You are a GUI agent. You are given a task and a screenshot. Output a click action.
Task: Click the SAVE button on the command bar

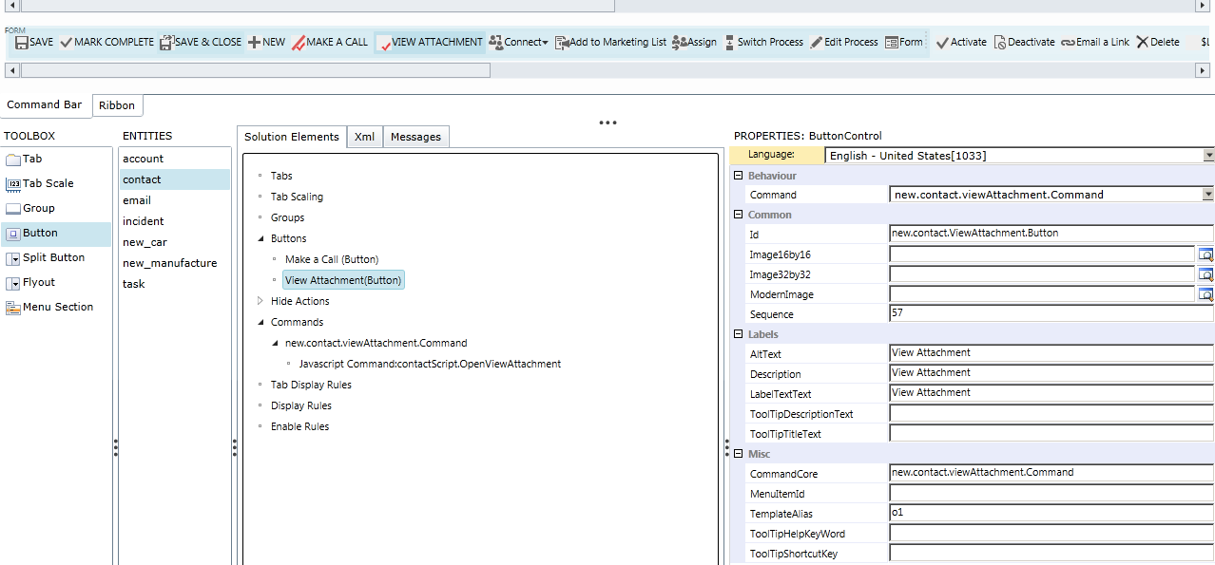tap(32, 42)
